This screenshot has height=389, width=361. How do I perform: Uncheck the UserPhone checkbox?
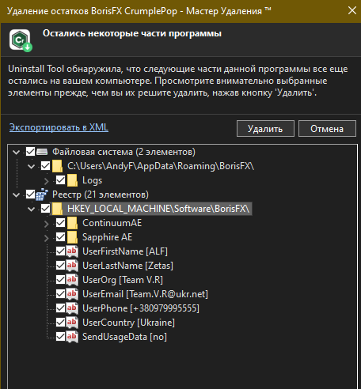[60, 308]
